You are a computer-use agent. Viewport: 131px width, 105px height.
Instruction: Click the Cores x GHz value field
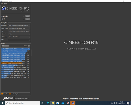coord(19,28)
